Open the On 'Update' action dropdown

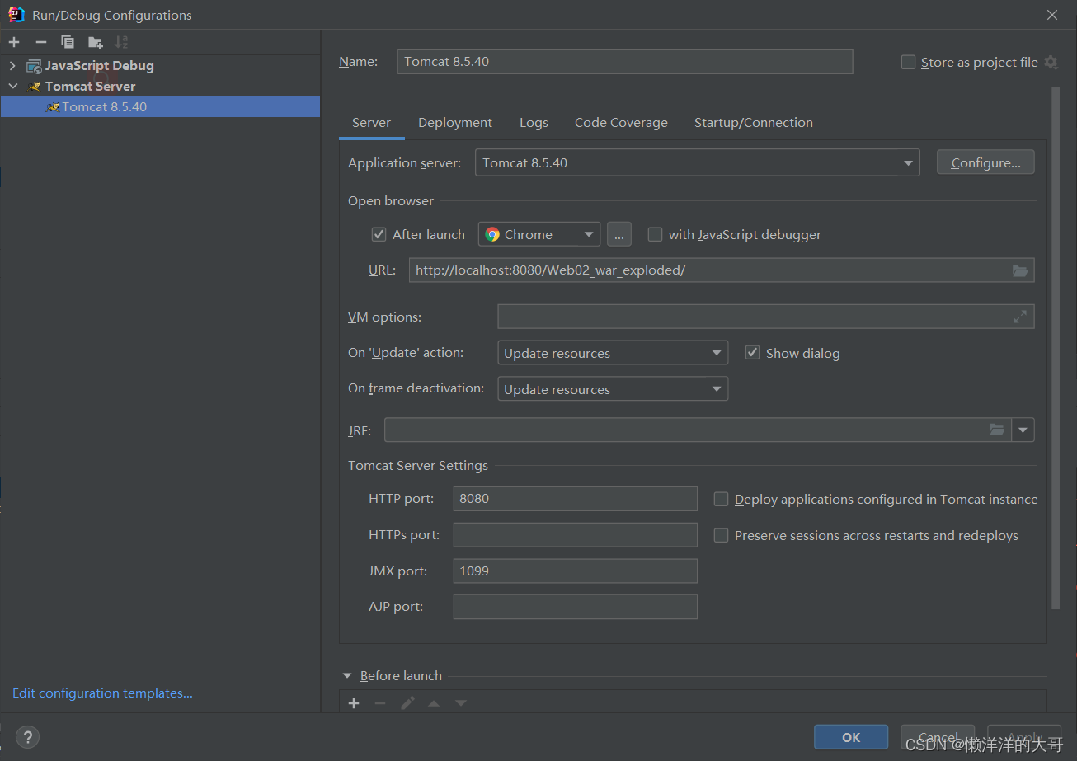click(x=613, y=353)
